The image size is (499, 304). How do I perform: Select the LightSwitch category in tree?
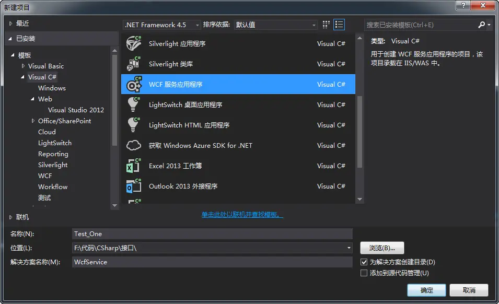coord(55,143)
